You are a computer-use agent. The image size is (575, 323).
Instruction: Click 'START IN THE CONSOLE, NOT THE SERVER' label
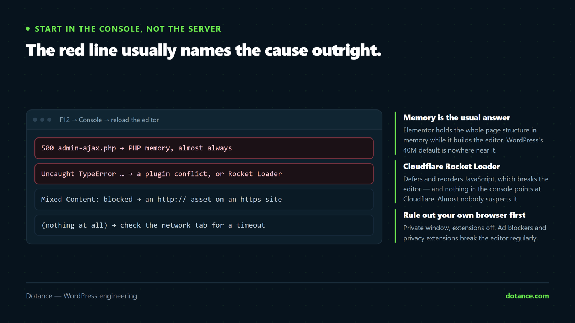128,29
